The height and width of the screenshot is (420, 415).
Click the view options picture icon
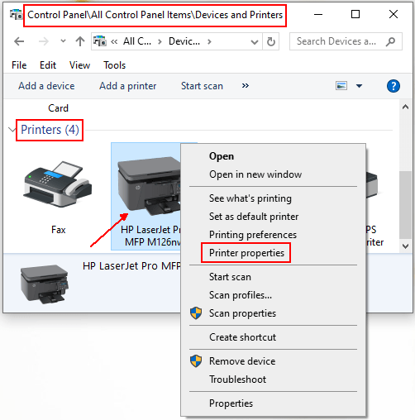click(341, 86)
